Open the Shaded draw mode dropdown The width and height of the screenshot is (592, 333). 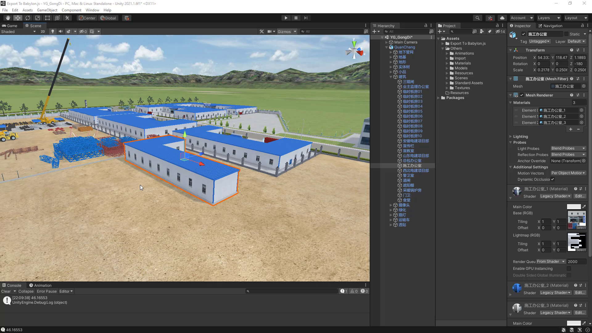point(18,31)
